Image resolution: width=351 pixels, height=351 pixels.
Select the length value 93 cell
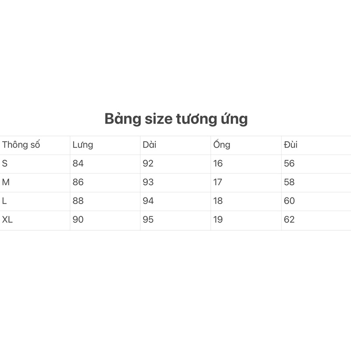[x=148, y=182]
